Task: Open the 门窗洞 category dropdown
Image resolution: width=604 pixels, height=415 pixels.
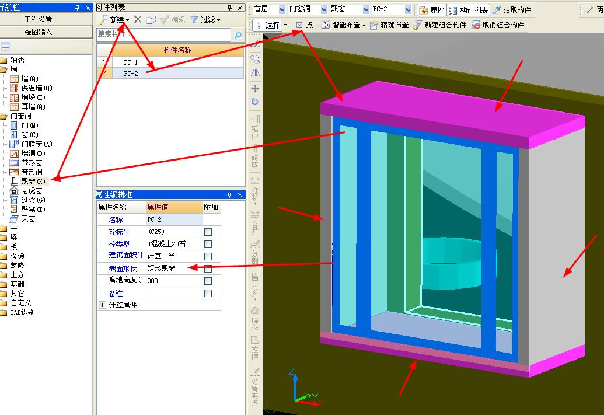Action: [x=324, y=9]
